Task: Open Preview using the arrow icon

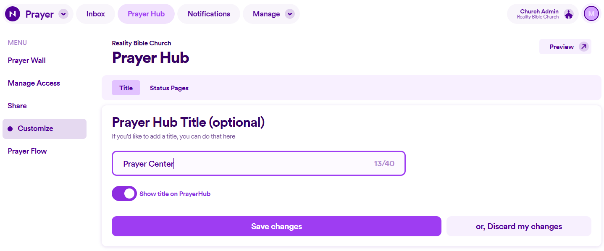Action: click(585, 47)
